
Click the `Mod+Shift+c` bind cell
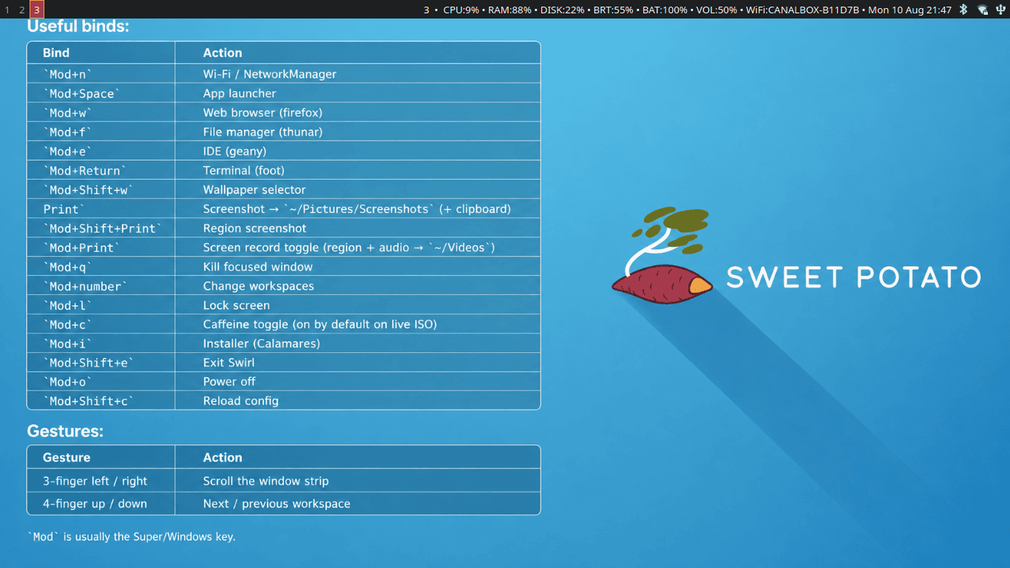tap(101, 401)
